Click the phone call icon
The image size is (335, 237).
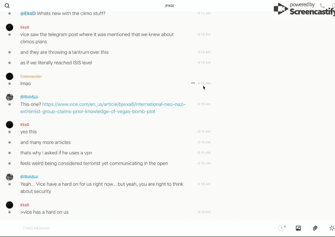pos(322,6)
